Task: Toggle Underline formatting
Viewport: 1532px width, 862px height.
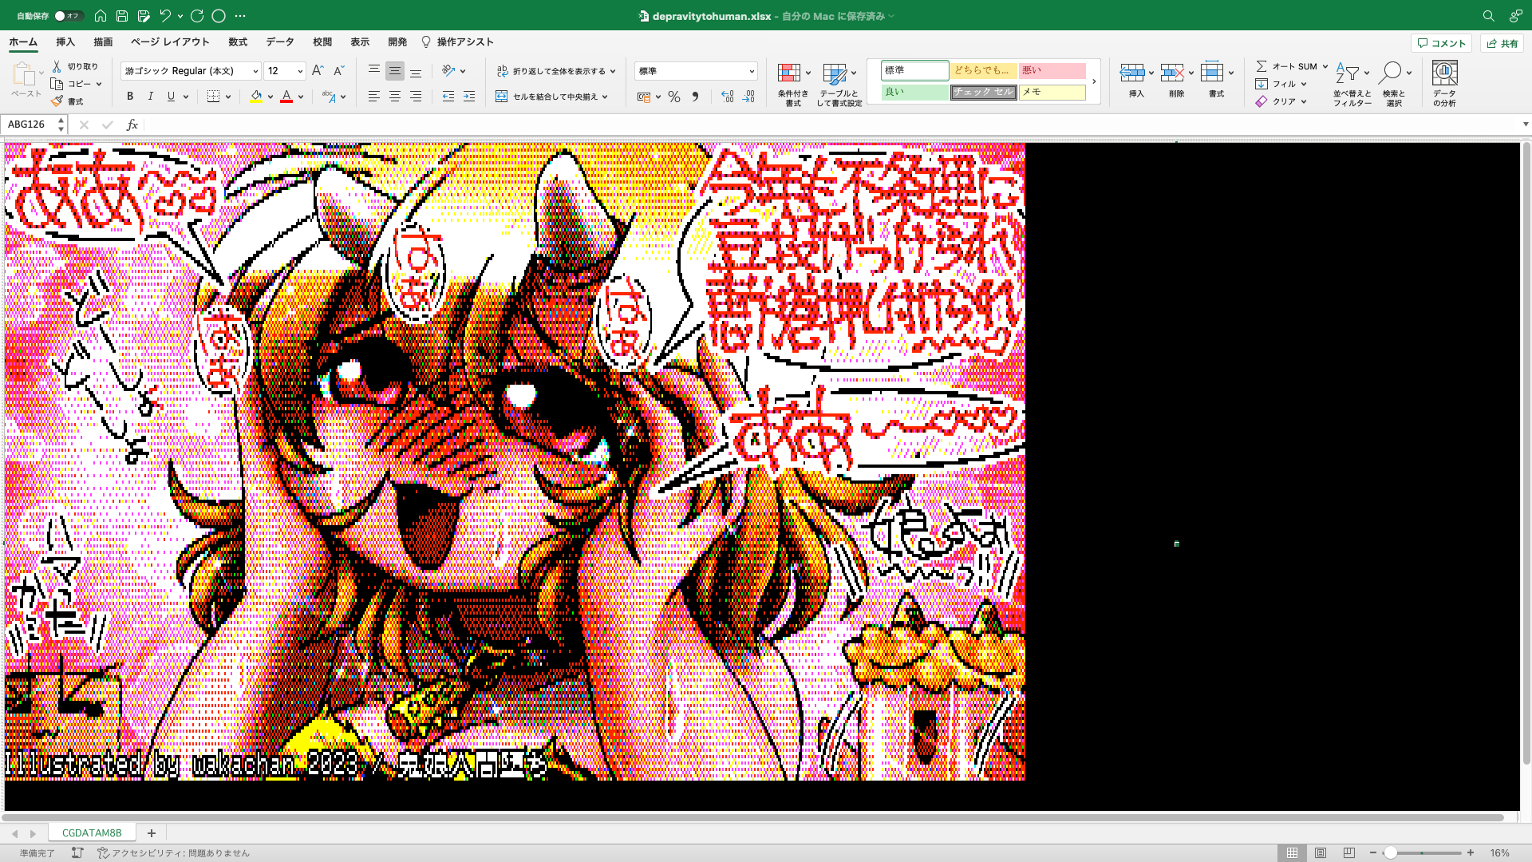Action: pos(171,97)
